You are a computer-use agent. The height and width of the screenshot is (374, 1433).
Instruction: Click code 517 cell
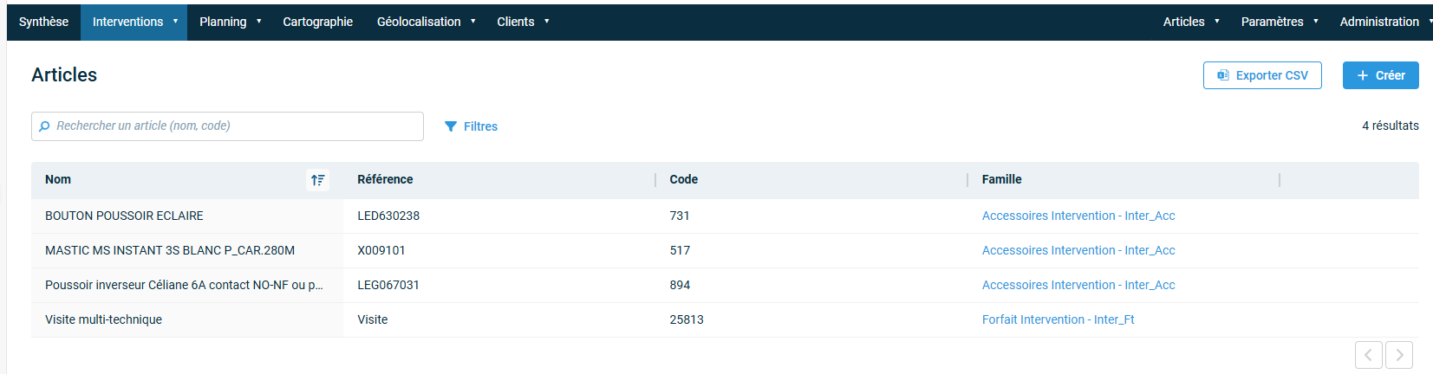point(680,250)
